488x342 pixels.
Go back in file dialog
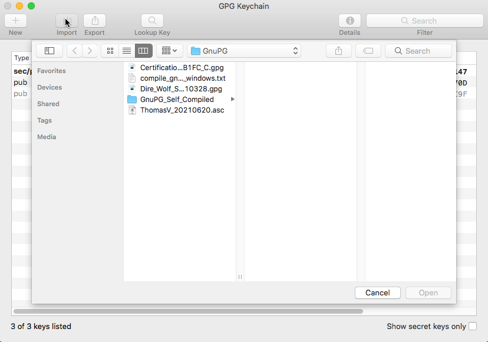74,51
